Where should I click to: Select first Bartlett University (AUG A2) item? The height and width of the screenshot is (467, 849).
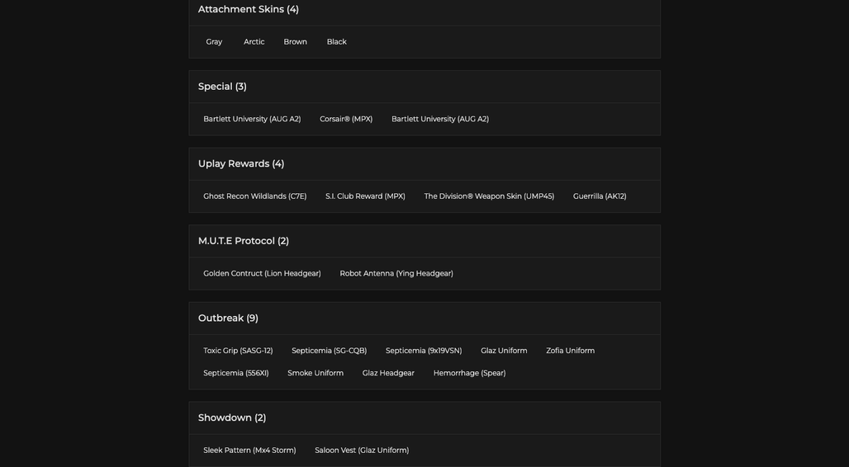coord(252,119)
